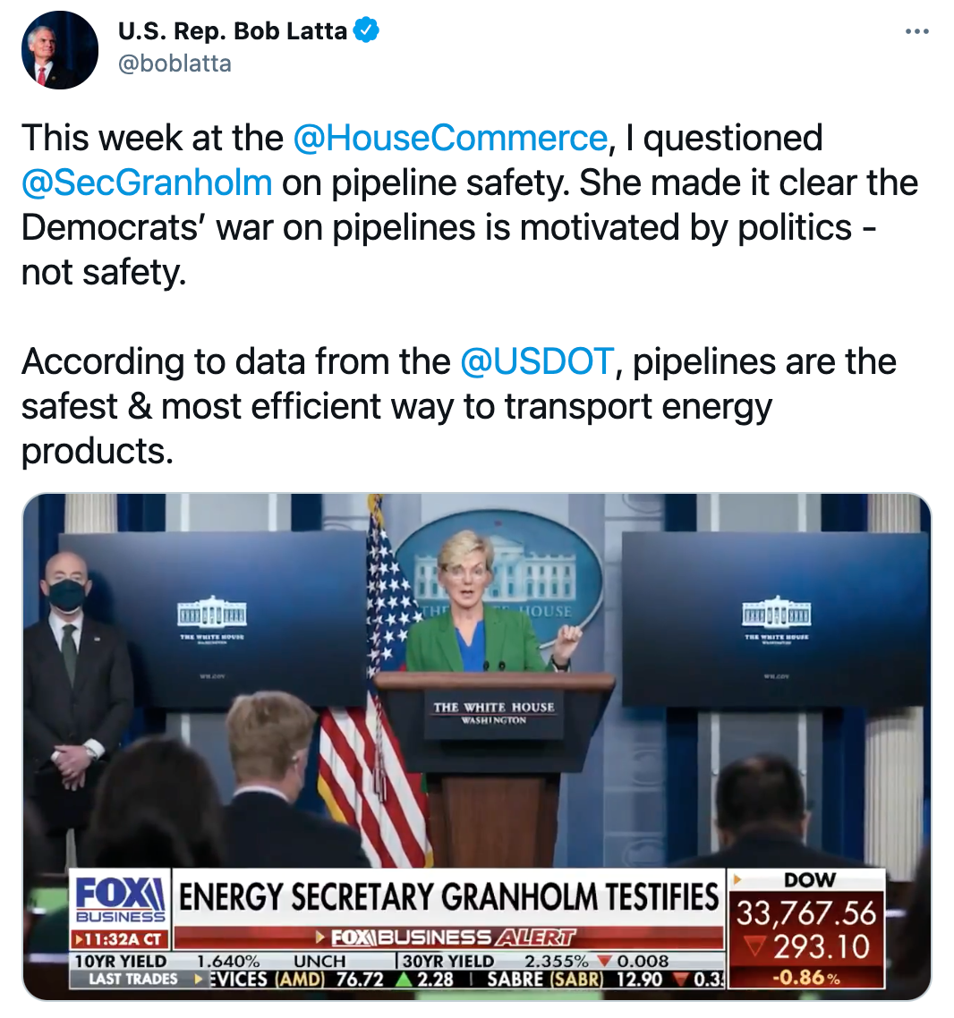954x1018 pixels.
Task: Click the Energy Secretary Granholm Testifies headline banner
Action: click(448, 896)
